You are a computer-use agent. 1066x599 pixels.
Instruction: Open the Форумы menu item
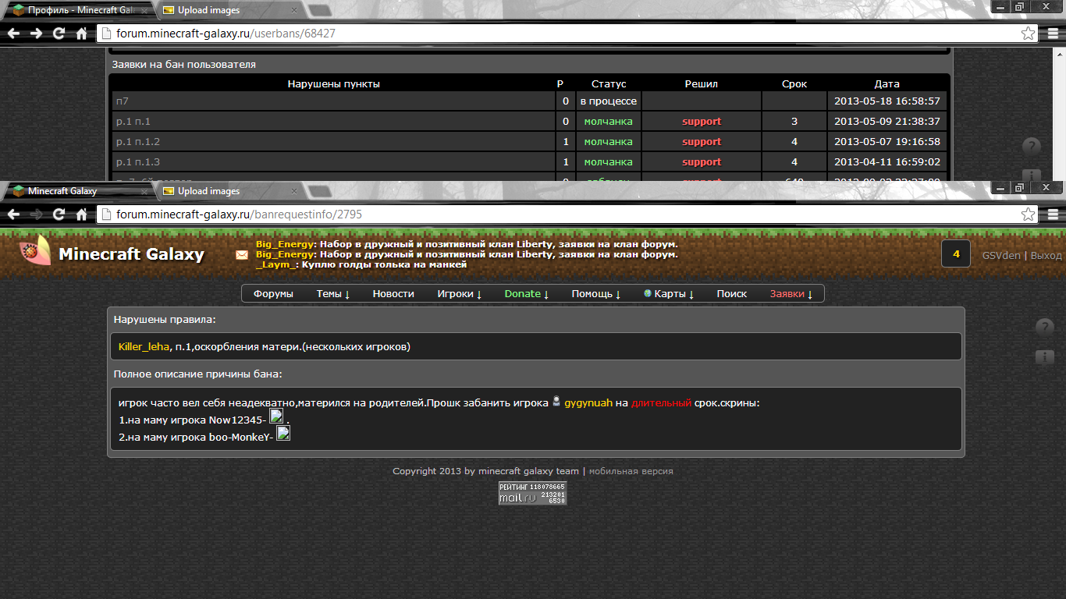click(273, 294)
